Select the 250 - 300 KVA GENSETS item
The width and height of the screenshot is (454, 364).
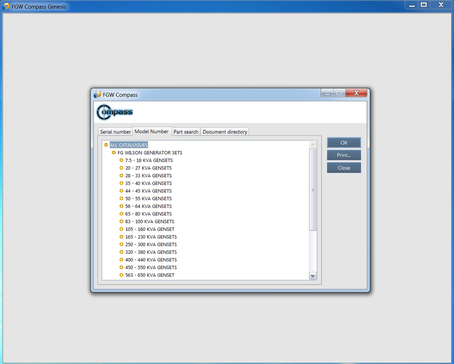151,244
